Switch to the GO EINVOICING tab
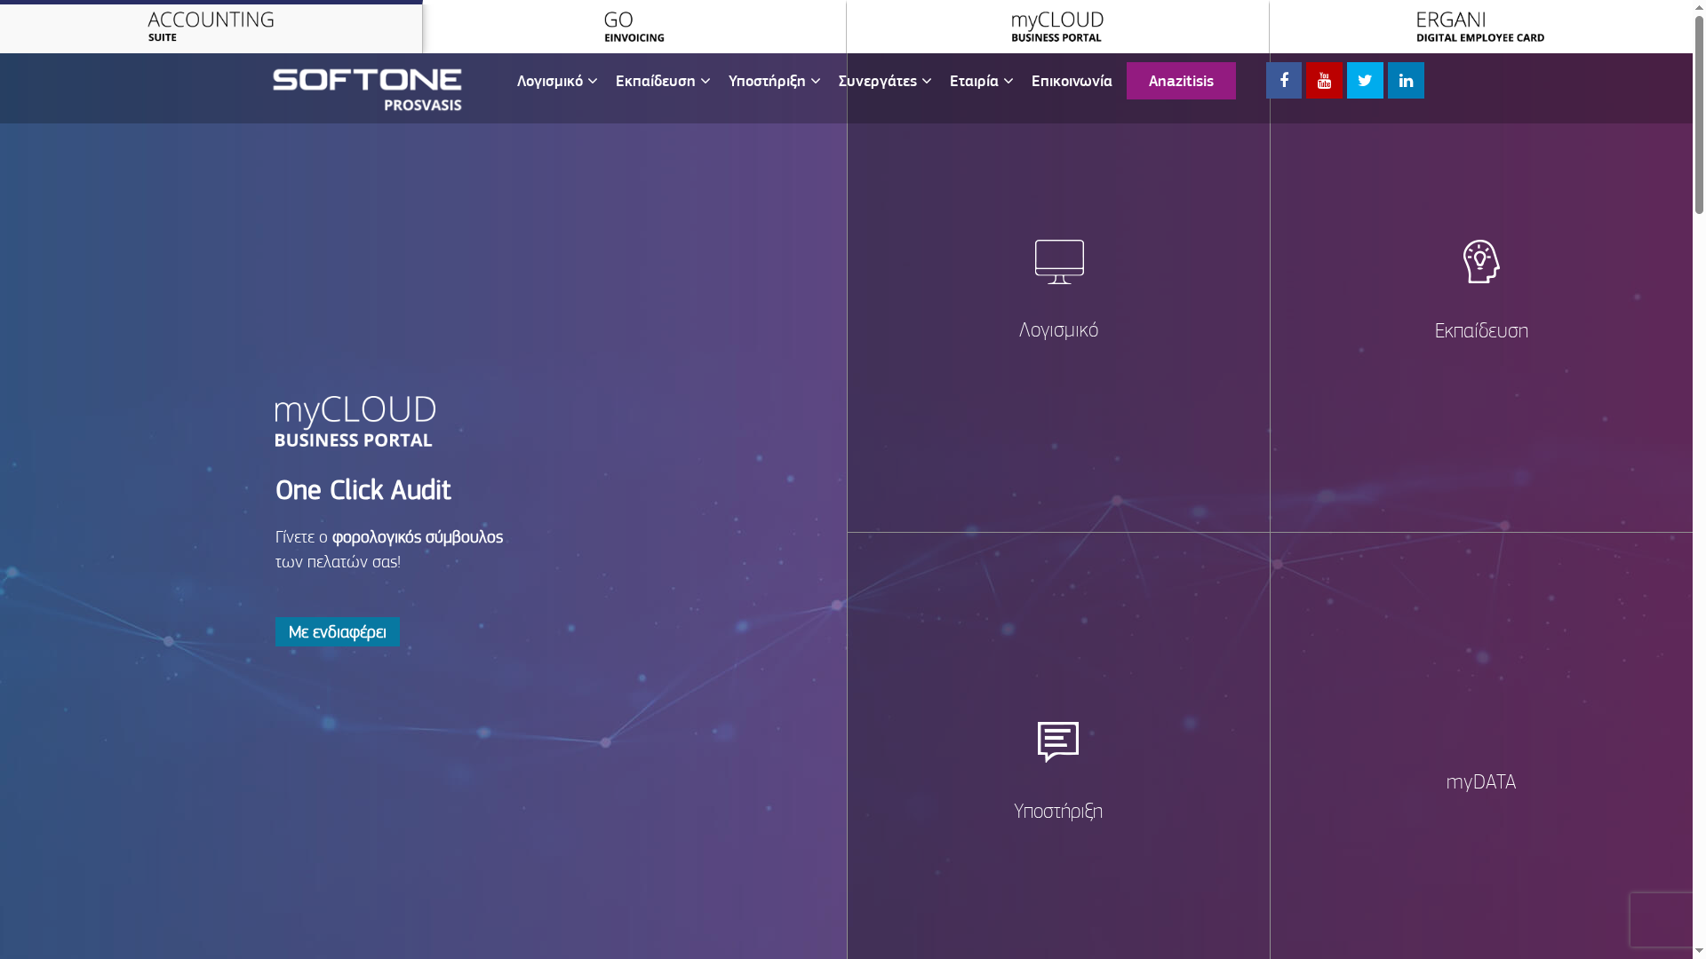Image resolution: width=1706 pixels, height=959 pixels. (x=634, y=27)
